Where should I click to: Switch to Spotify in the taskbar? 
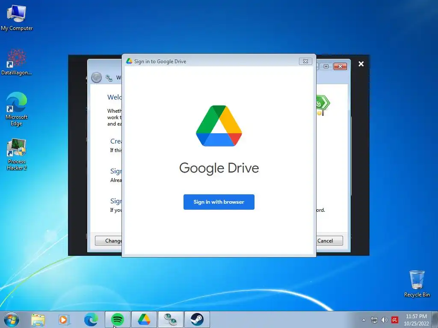point(118,319)
